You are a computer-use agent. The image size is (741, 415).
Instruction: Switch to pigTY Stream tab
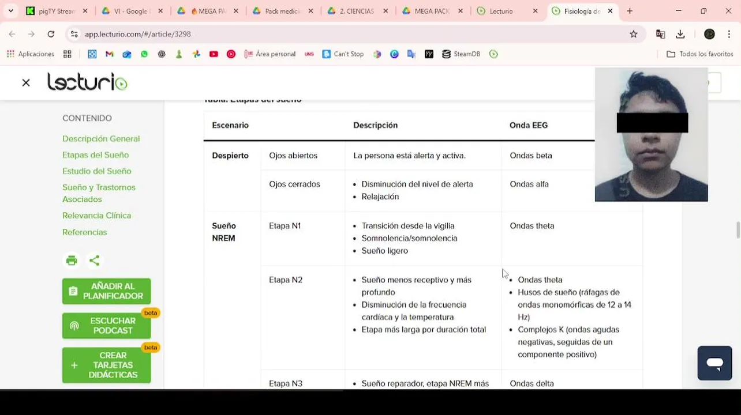click(x=57, y=11)
